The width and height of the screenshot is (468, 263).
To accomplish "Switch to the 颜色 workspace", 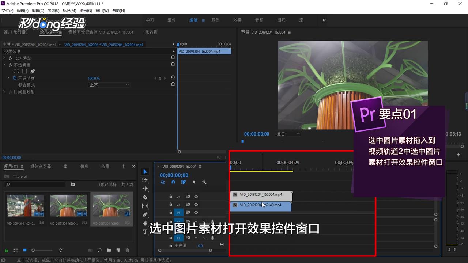I will tap(215, 20).
